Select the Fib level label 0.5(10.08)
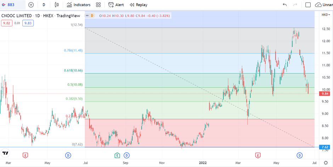The height and width of the screenshot is (167, 333). tap(75, 84)
